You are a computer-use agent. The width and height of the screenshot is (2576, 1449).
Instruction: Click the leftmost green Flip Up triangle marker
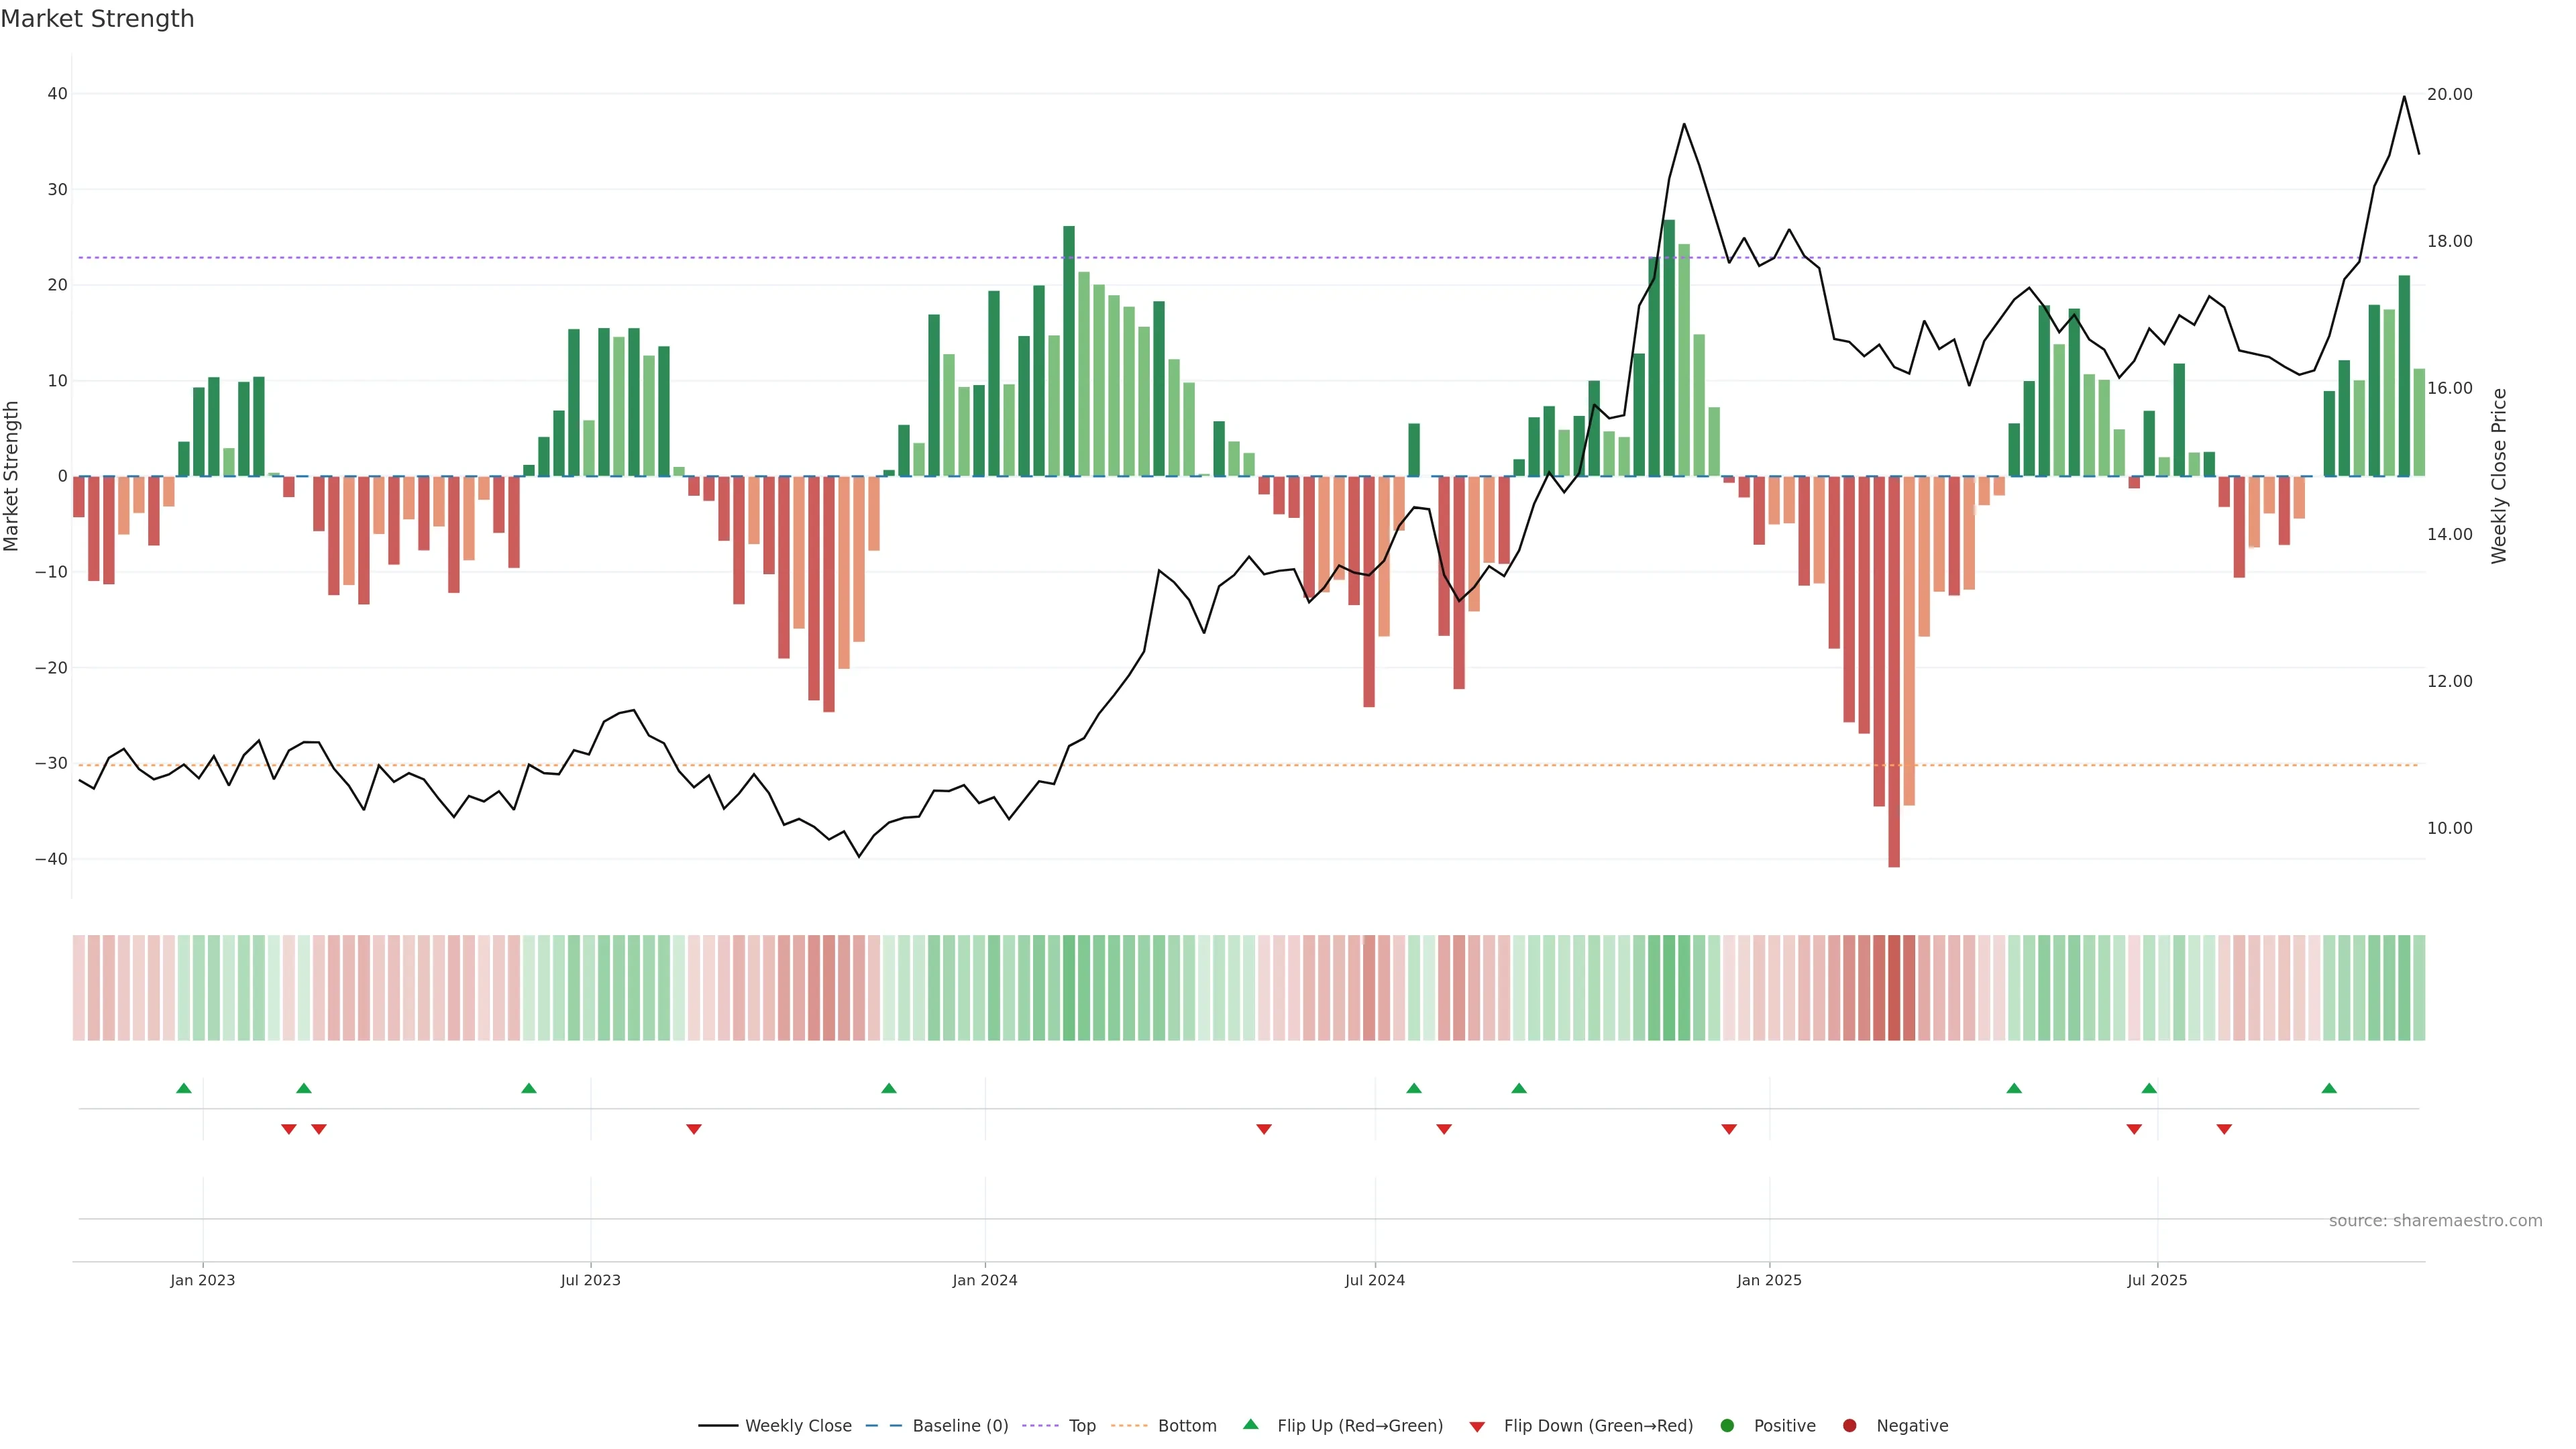[x=184, y=1088]
